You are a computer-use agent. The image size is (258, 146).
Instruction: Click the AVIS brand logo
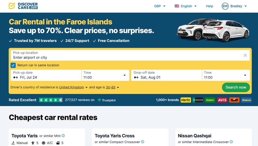pyautogui.click(x=222, y=100)
